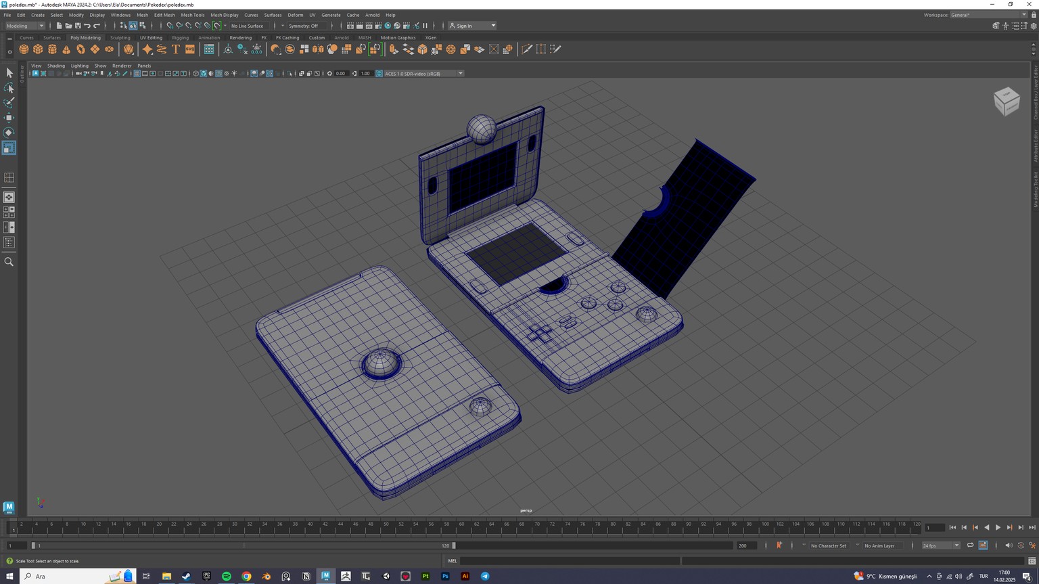The height and width of the screenshot is (584, 1039).
Task: Open the Modeling menu set dropdown
Action: (24, 26)
